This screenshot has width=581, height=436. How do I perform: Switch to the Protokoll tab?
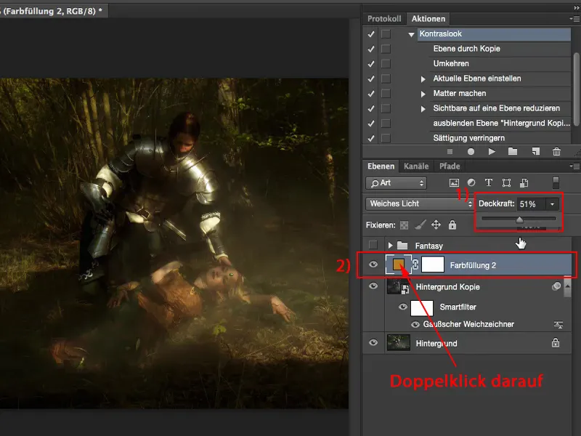pyautogui.click(x=384, y=19)
